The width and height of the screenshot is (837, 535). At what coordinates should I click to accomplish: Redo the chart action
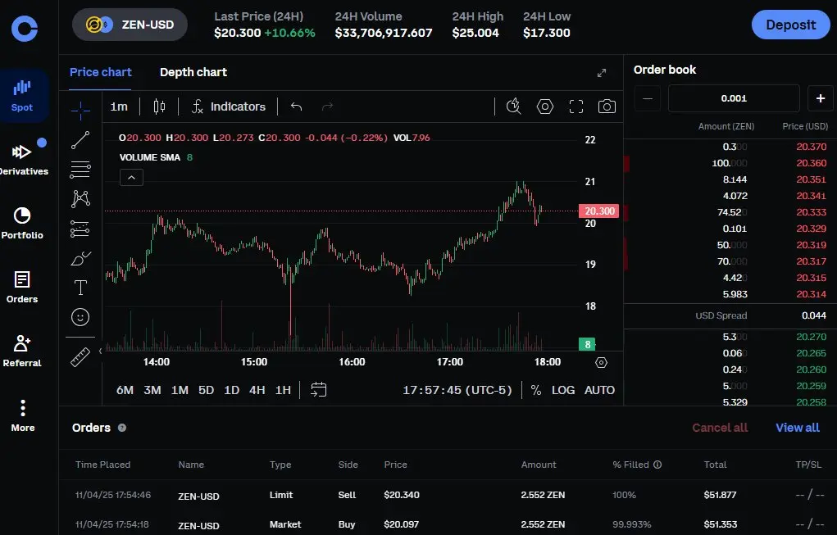pyautogui.click(x=327, y=107)
